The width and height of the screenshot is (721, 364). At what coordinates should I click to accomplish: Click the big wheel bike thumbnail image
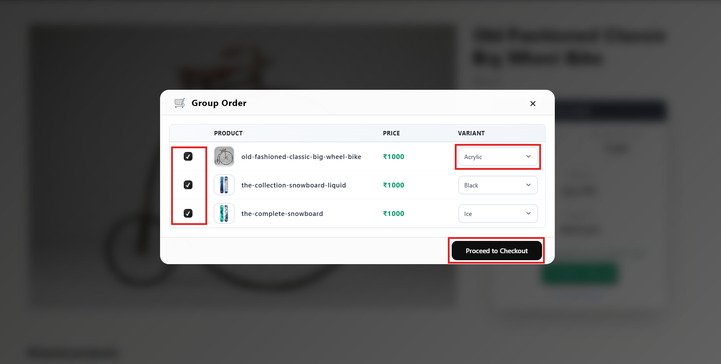click(x=224, y=156)
